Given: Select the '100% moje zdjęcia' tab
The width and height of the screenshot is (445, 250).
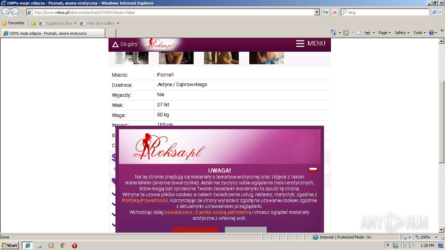Looking at the screenshot, I should pyautogui.click(x=53, y=33).
